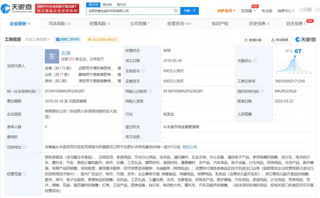Click the 左 avatar thumbnail
The width and height of the screenshot is (320, 198).
(x=52, y=56)
